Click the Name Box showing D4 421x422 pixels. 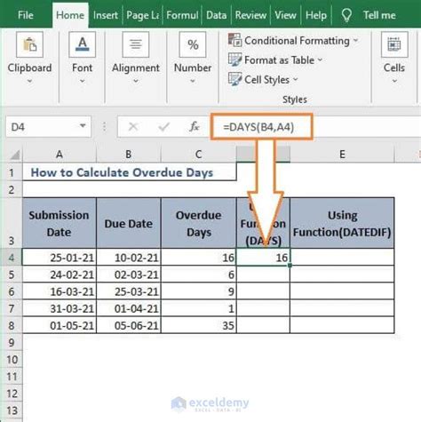(x=48, y=127)
